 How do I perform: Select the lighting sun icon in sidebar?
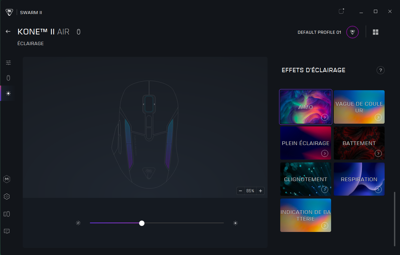[x=8, y=94]
